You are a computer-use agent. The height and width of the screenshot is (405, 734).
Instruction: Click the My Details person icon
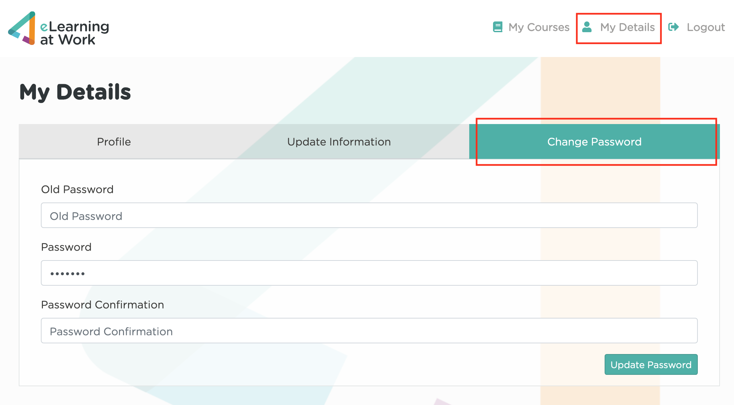point(587,27)
